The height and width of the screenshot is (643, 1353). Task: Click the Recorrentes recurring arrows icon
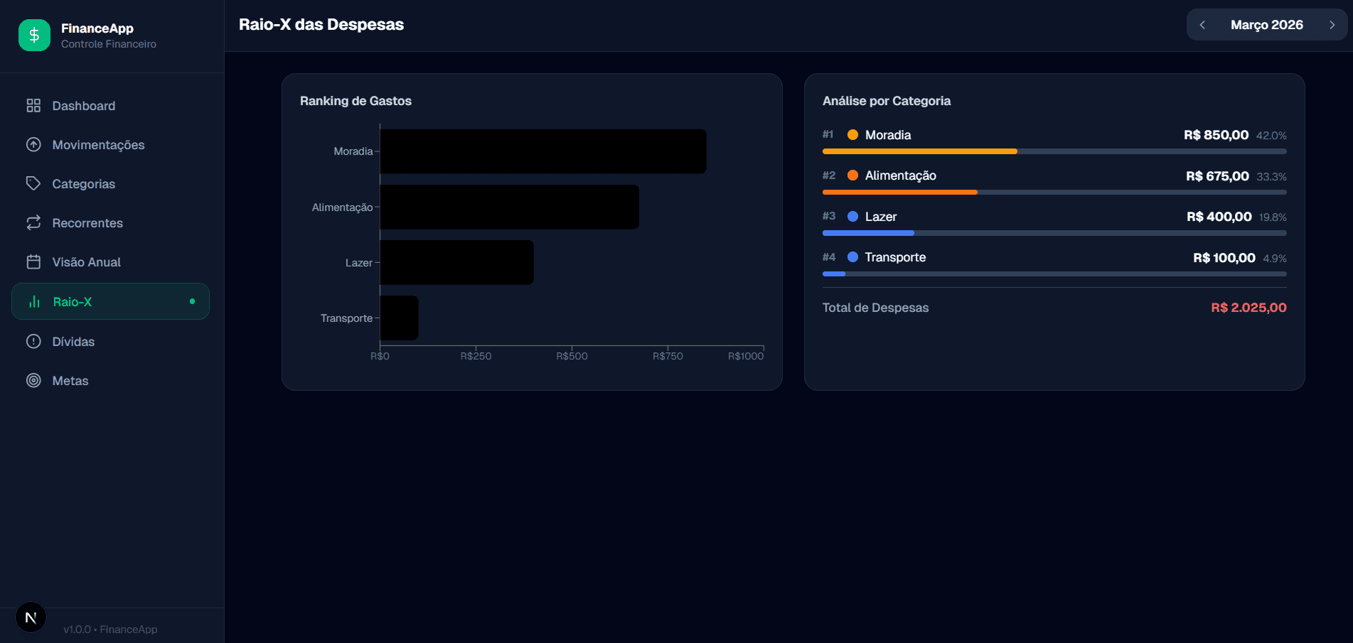coord(33,222)
